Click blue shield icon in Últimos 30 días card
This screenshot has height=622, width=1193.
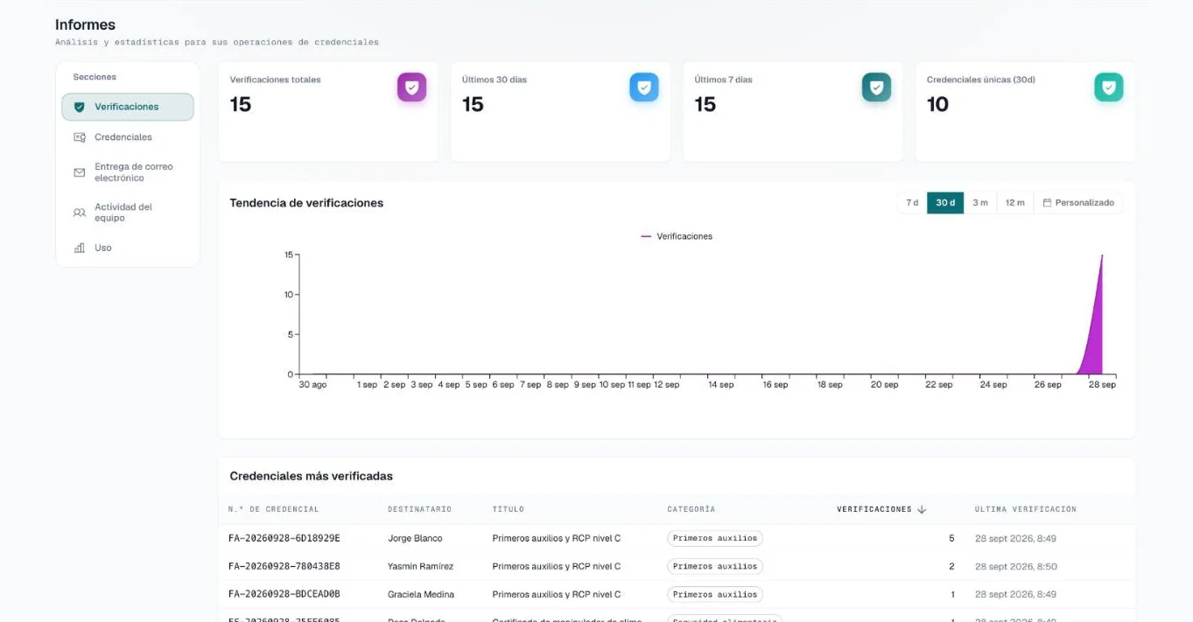tap(644, 87)
